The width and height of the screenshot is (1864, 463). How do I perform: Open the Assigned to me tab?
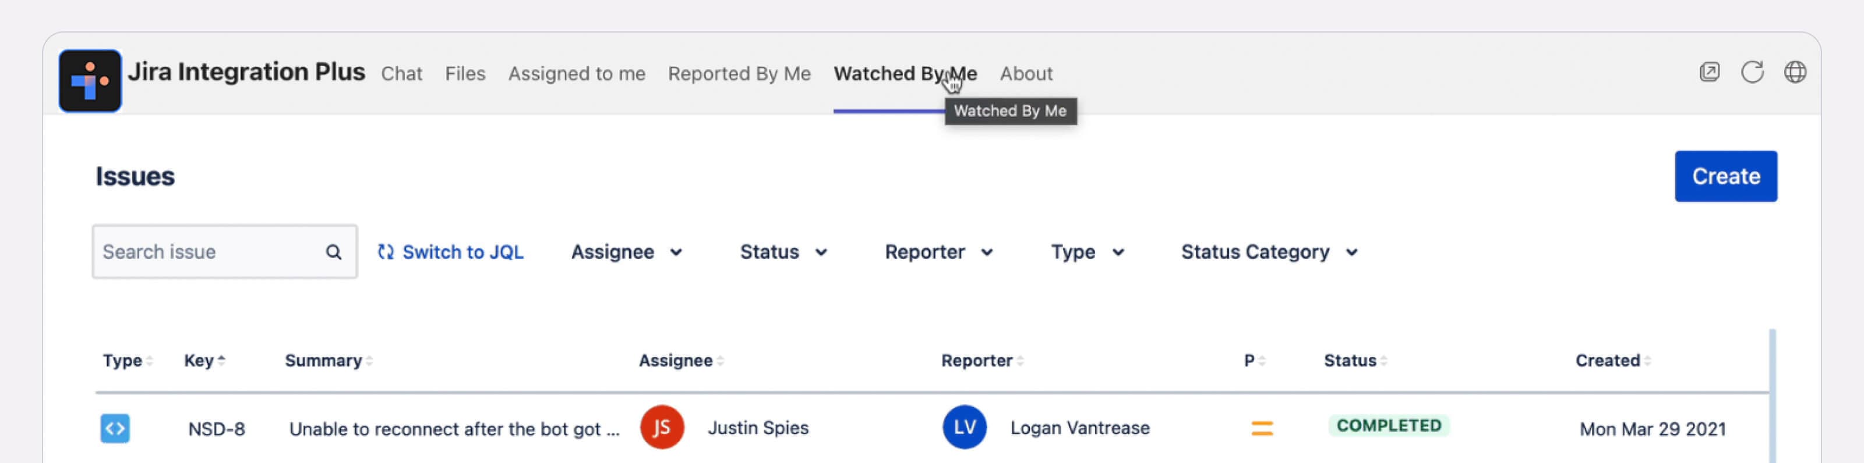[x=577, y=74]
